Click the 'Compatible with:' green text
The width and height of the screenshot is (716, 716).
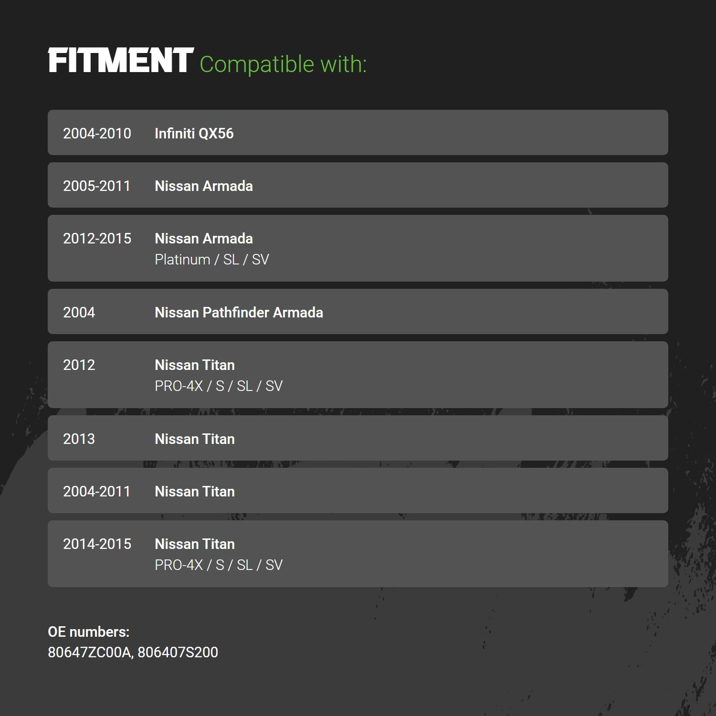(x=283, y=64)
